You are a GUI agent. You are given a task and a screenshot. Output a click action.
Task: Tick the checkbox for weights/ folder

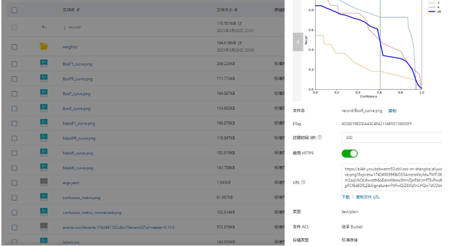(x=14, y=47)
